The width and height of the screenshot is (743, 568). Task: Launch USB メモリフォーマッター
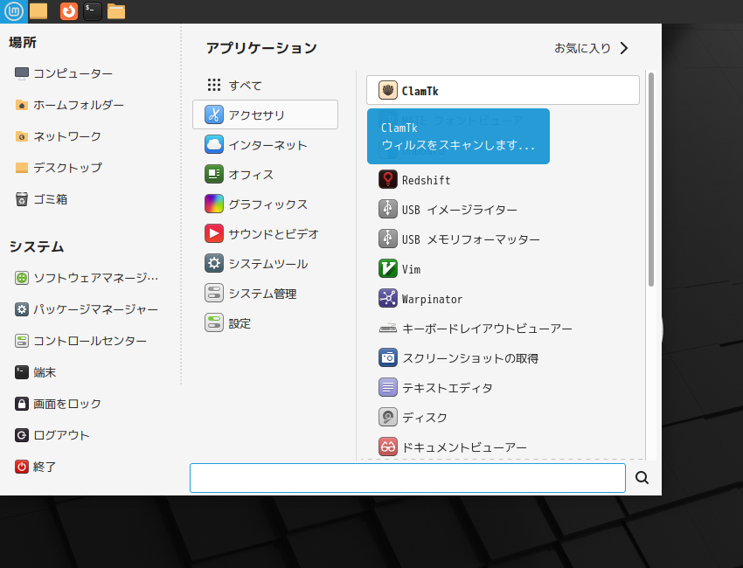[x=503, y=239]
